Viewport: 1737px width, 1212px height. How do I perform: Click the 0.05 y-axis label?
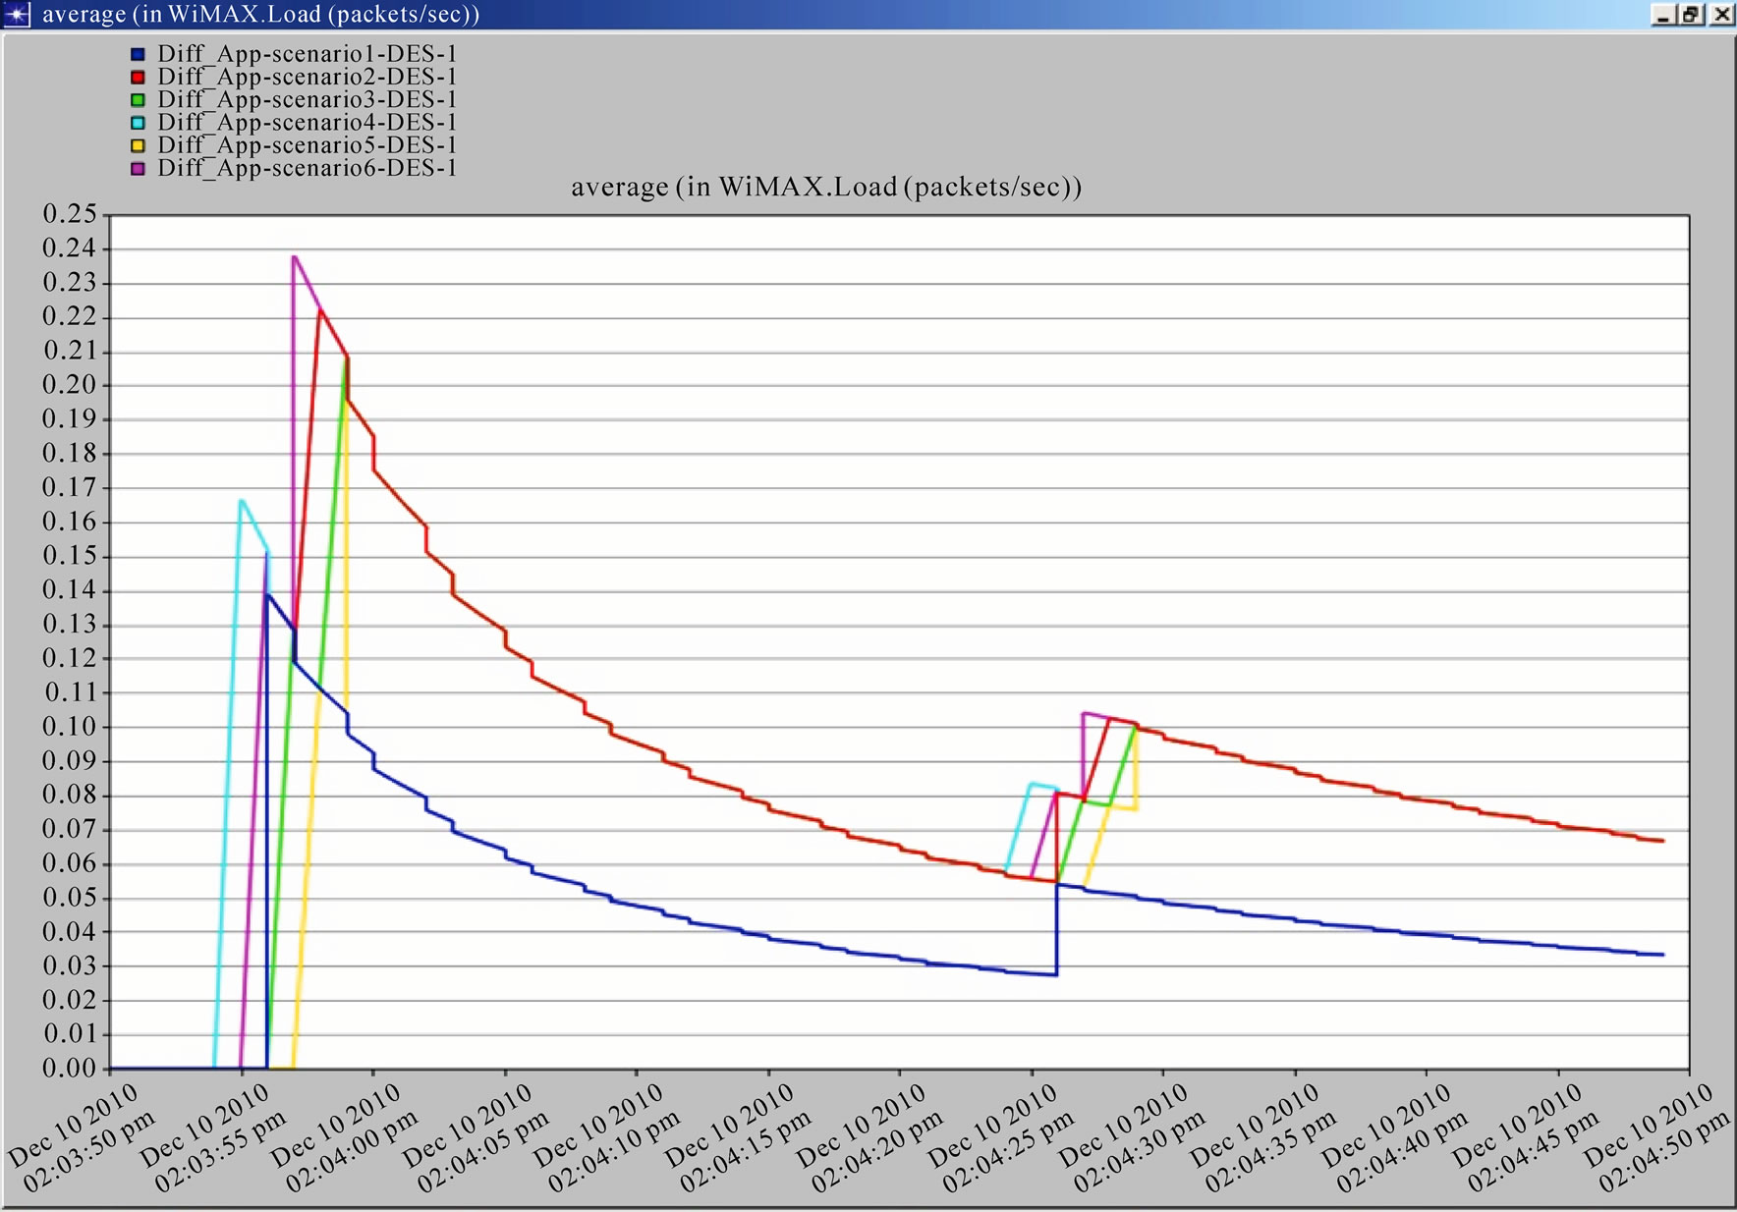tap(70, 898)
